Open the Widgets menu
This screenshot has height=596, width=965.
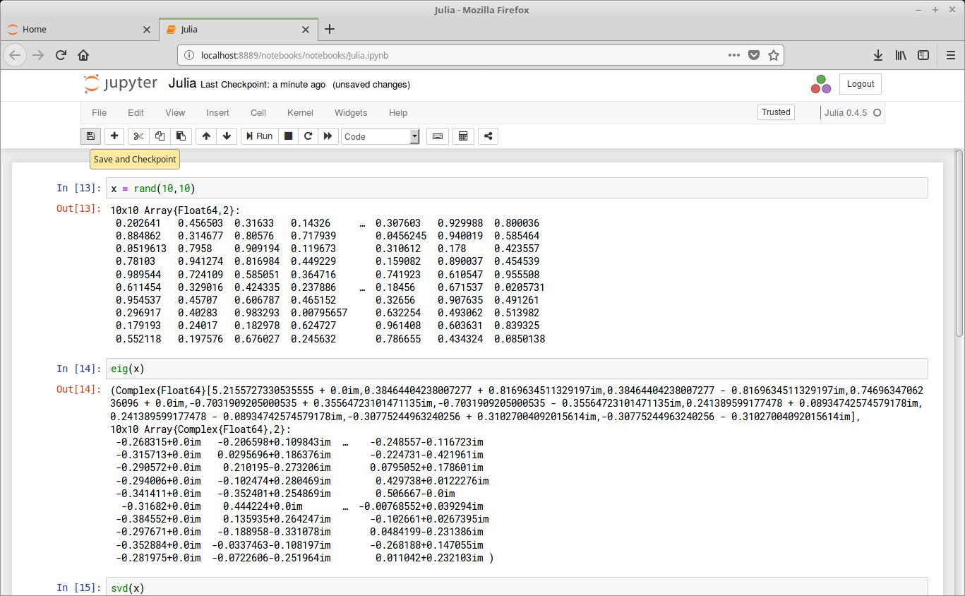[350, 112]
